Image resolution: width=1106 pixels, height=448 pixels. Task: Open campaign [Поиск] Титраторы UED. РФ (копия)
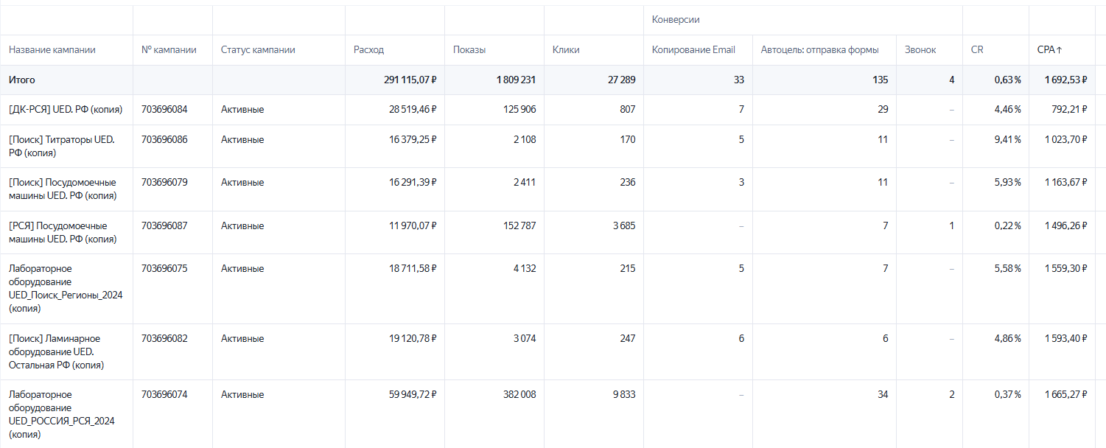click(x=62, y=147)
